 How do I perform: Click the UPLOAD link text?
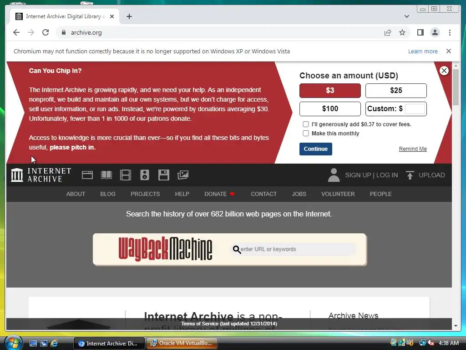[432, 175]
